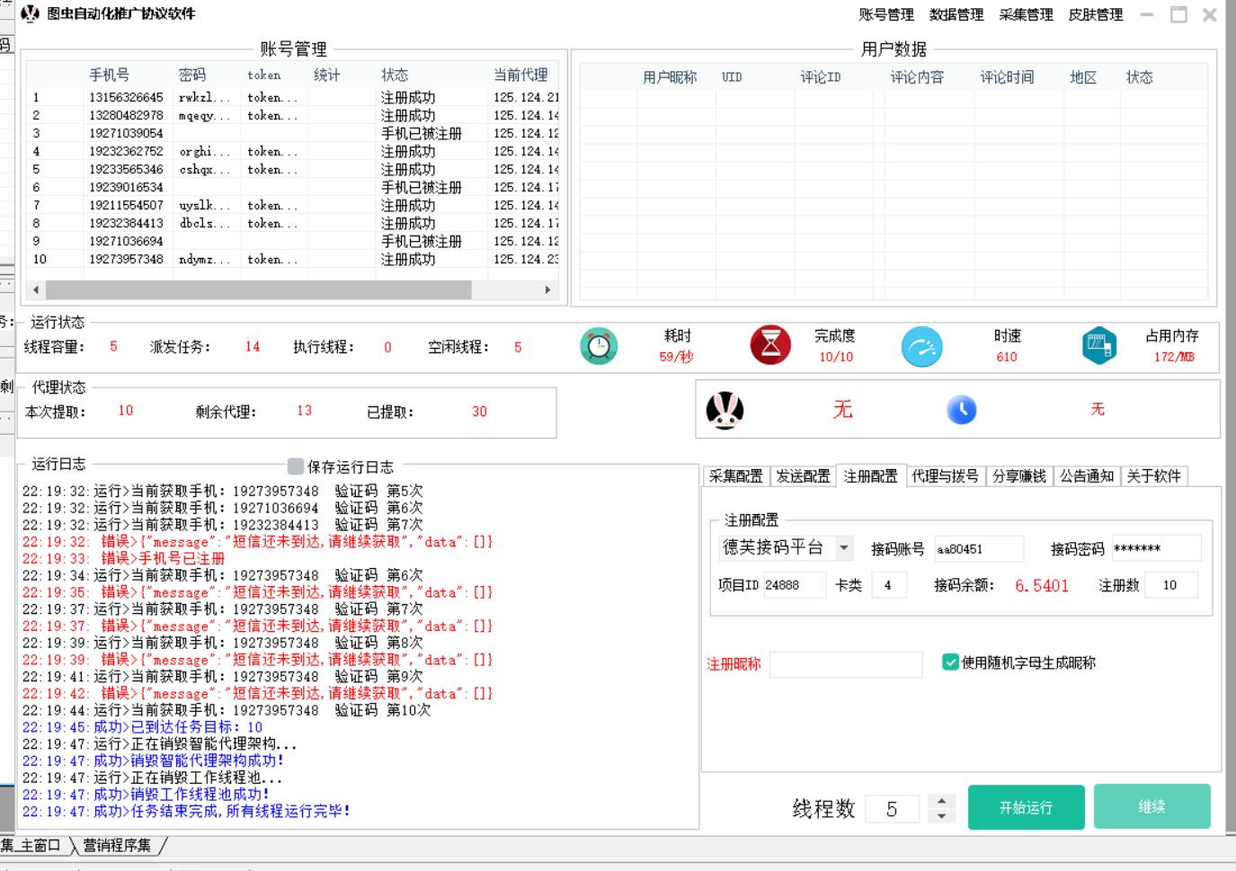This screenshot has height=871, width=1236.
Task: Increase thread count with up arrow
Action: pyautogui.click(x=941, y=800)
